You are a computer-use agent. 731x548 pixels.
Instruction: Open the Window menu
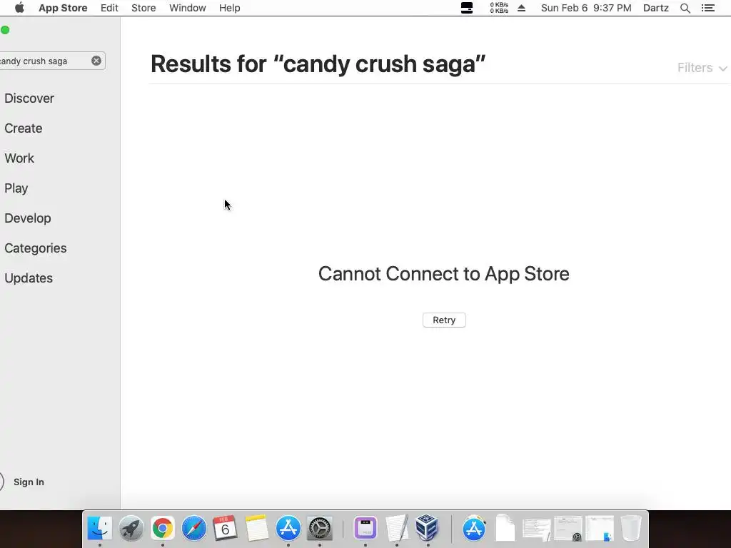(x=188, y=8)
